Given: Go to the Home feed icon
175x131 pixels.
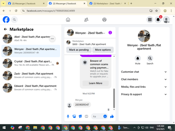Looking at the screenshot, I should 68,20.
